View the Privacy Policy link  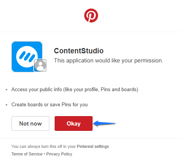[x=59, y=154]
